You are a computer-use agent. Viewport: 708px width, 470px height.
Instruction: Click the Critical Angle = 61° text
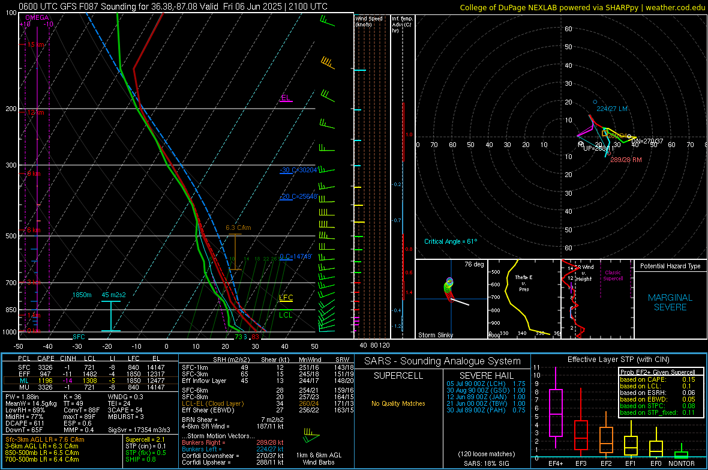point(450,241)
